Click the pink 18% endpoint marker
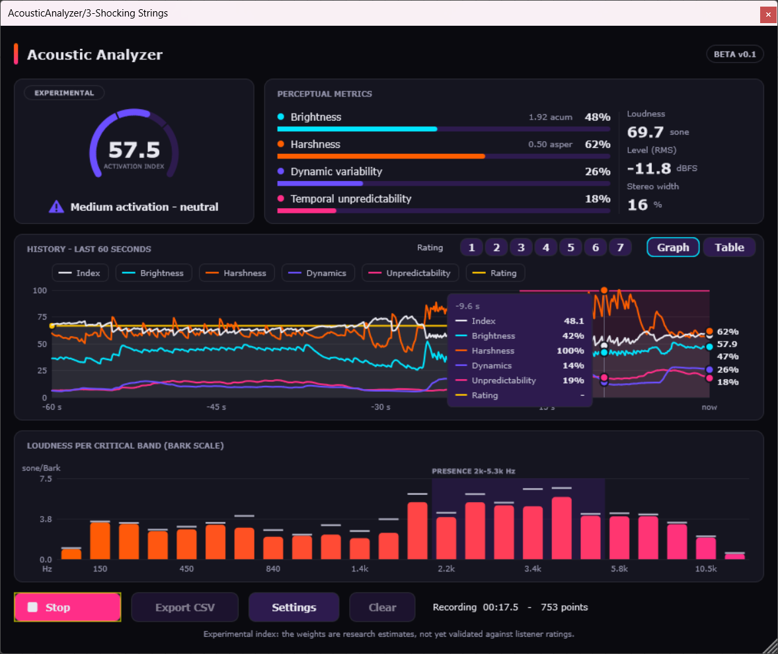This screenshot has height=654, width=778. pos(709,379)
